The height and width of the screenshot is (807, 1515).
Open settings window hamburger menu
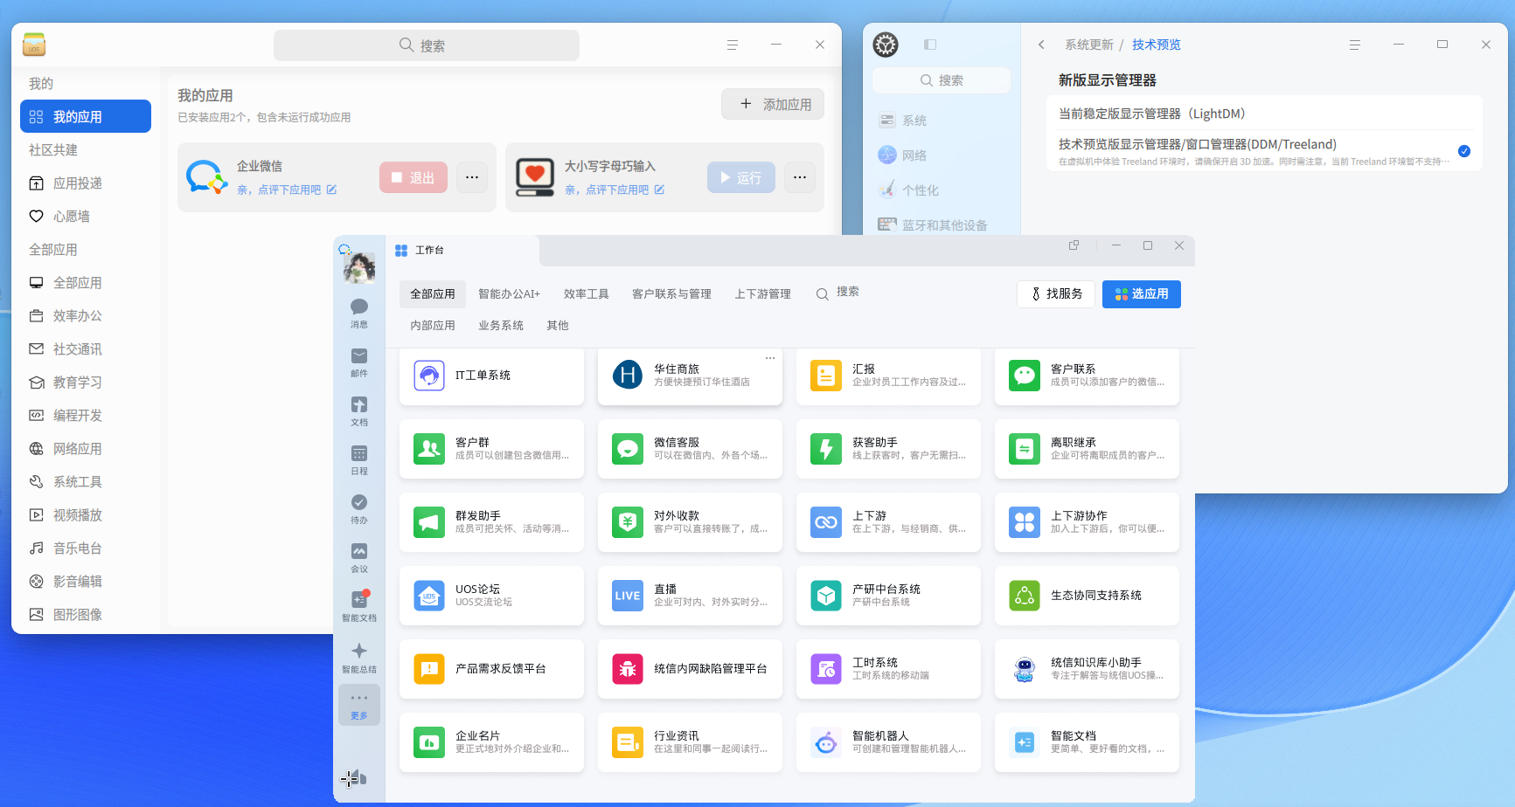[1355, 45]
